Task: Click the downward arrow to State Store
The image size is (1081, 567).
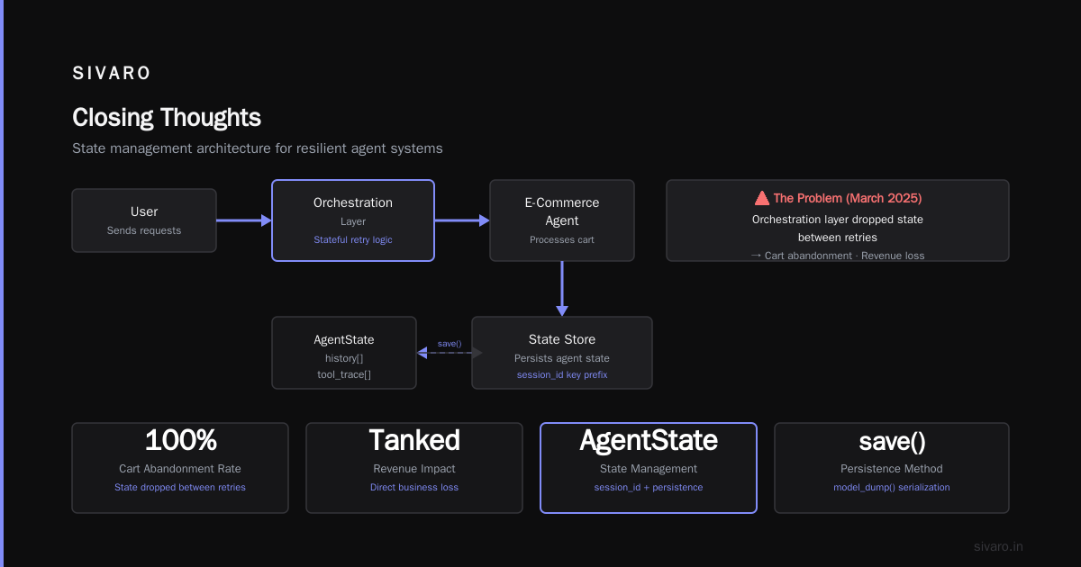Action: [x=562, y=289]
